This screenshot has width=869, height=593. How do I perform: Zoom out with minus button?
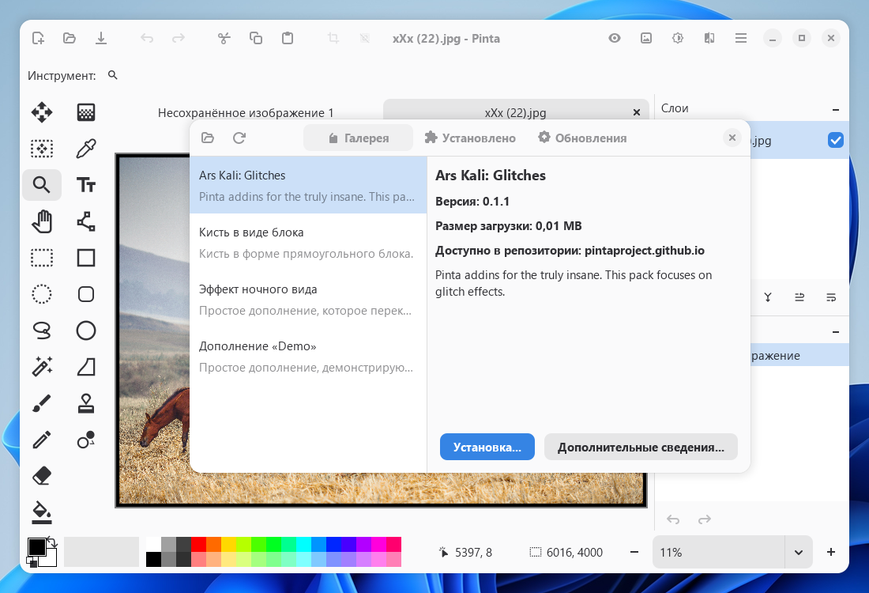634,552
